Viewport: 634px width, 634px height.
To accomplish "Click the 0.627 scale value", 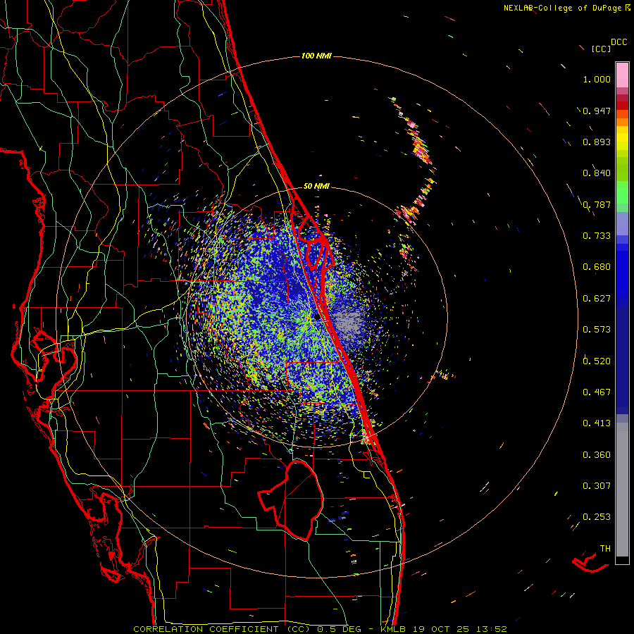I will [597, 299].
